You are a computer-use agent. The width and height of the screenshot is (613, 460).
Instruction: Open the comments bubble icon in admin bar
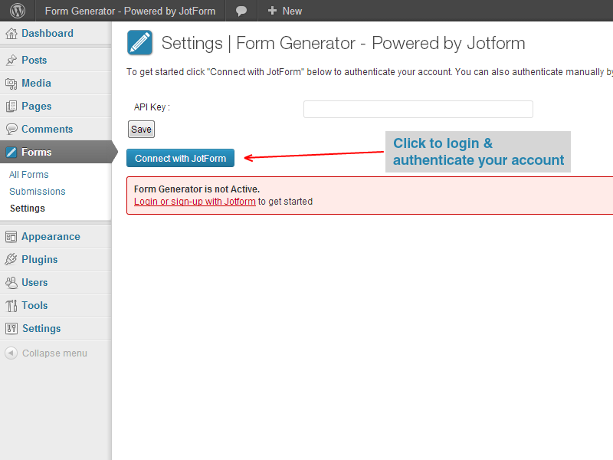click(x=241, y=11)
